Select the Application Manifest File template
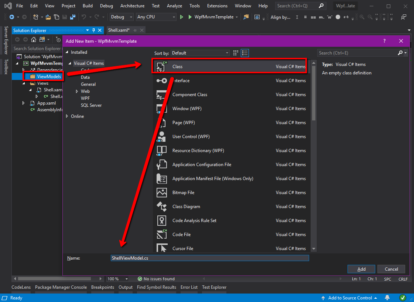414x302 pixels. [x=231, y=178]
